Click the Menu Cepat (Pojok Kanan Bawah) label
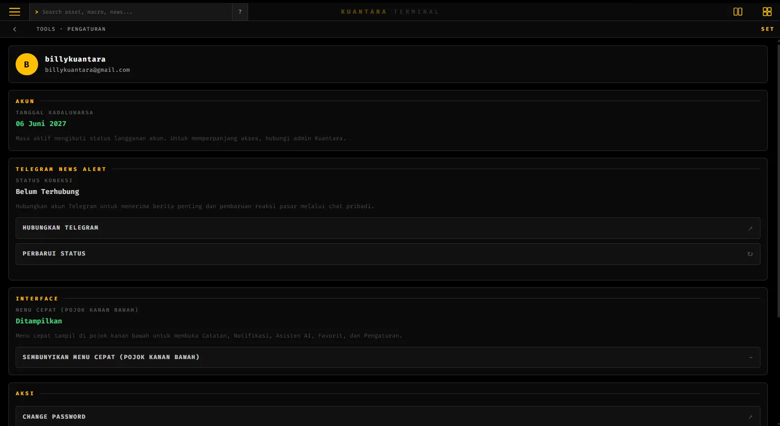The image size is (780, 426). point(77,310)
